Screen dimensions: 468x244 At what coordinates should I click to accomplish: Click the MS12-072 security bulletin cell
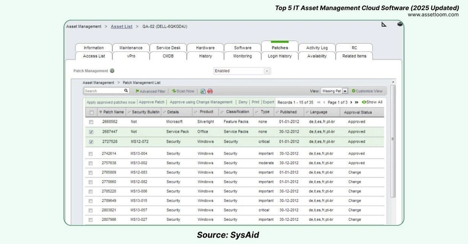[139, 141]
